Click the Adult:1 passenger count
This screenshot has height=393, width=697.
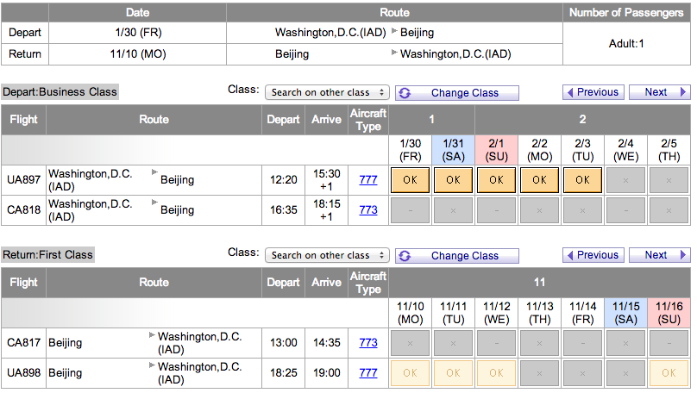626,43
